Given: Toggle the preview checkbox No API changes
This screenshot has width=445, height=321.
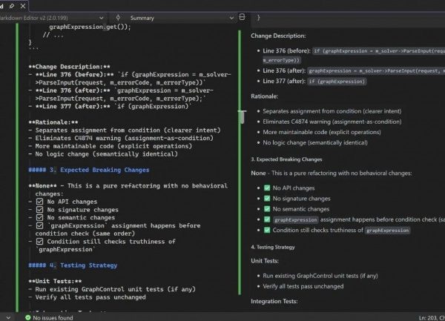Looking at the screenshot, I should tap(267, 188).
